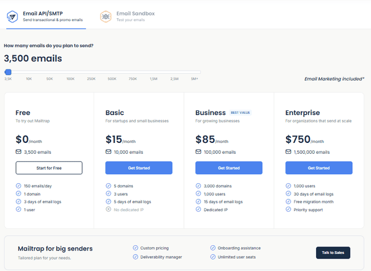Screen dimensions: 371x271
Task: Click check icon next to Priority support
Action: click(288, 210)
